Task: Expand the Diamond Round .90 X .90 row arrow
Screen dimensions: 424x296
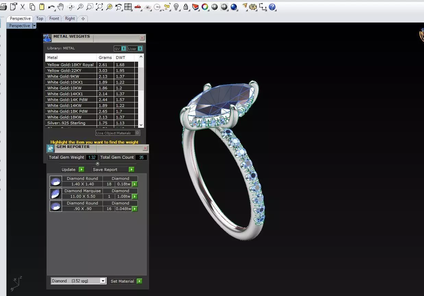Action: click(135, 209)
